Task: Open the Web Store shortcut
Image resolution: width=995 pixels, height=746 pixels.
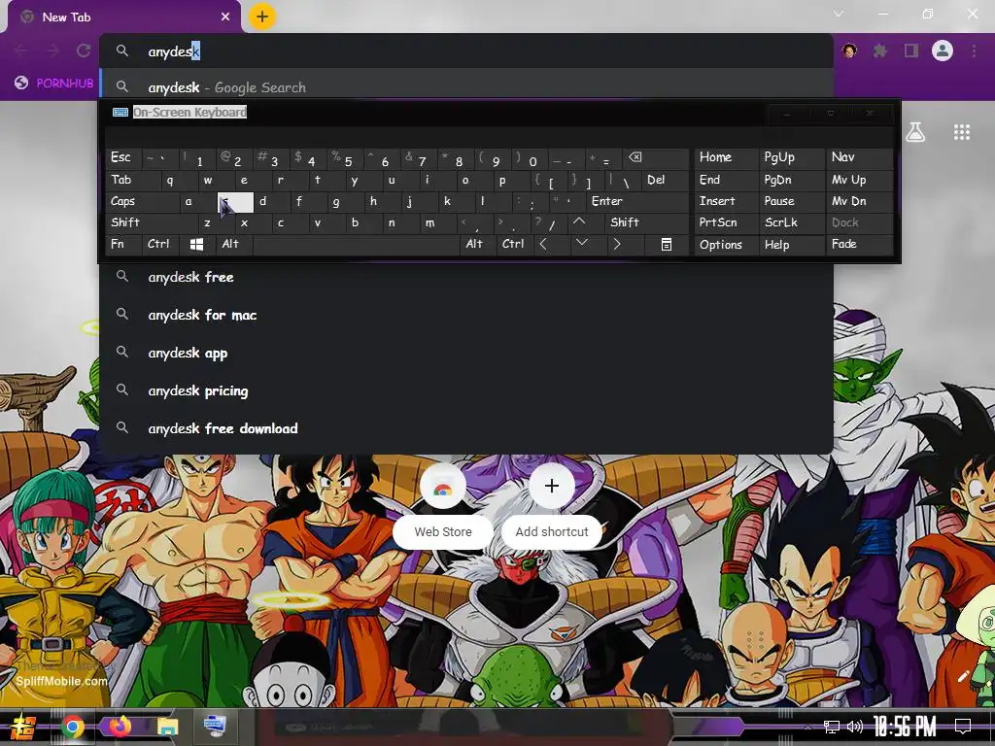Action: (443, 505)
